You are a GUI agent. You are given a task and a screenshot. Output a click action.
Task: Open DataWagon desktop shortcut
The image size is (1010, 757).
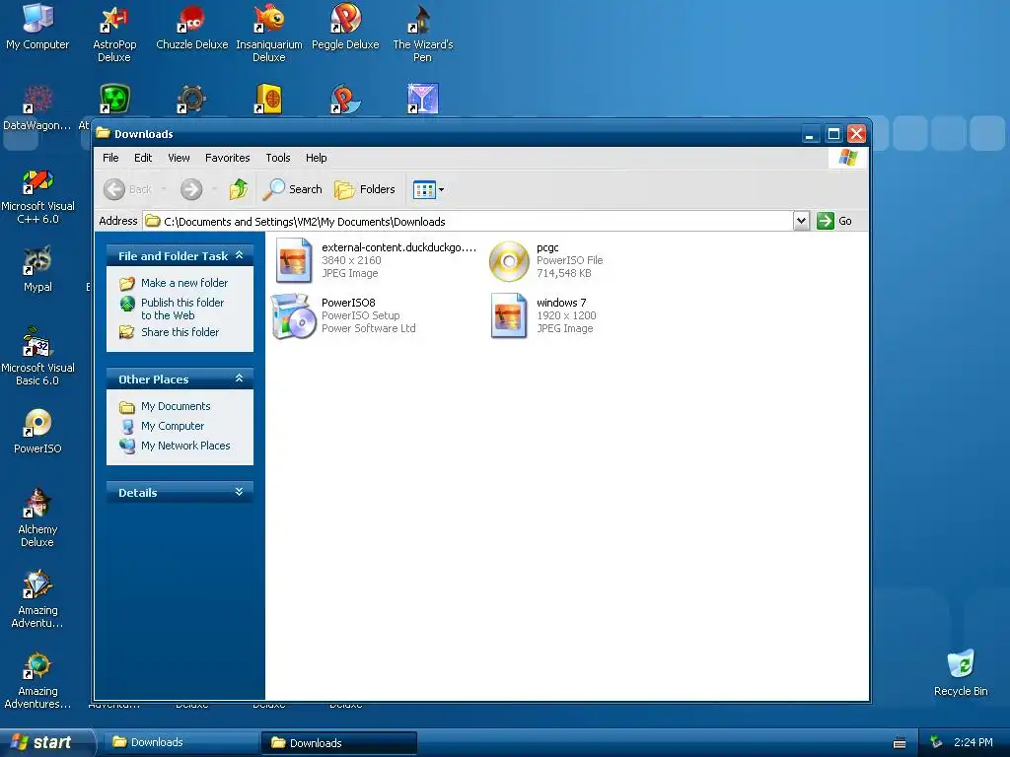point(36,108)
